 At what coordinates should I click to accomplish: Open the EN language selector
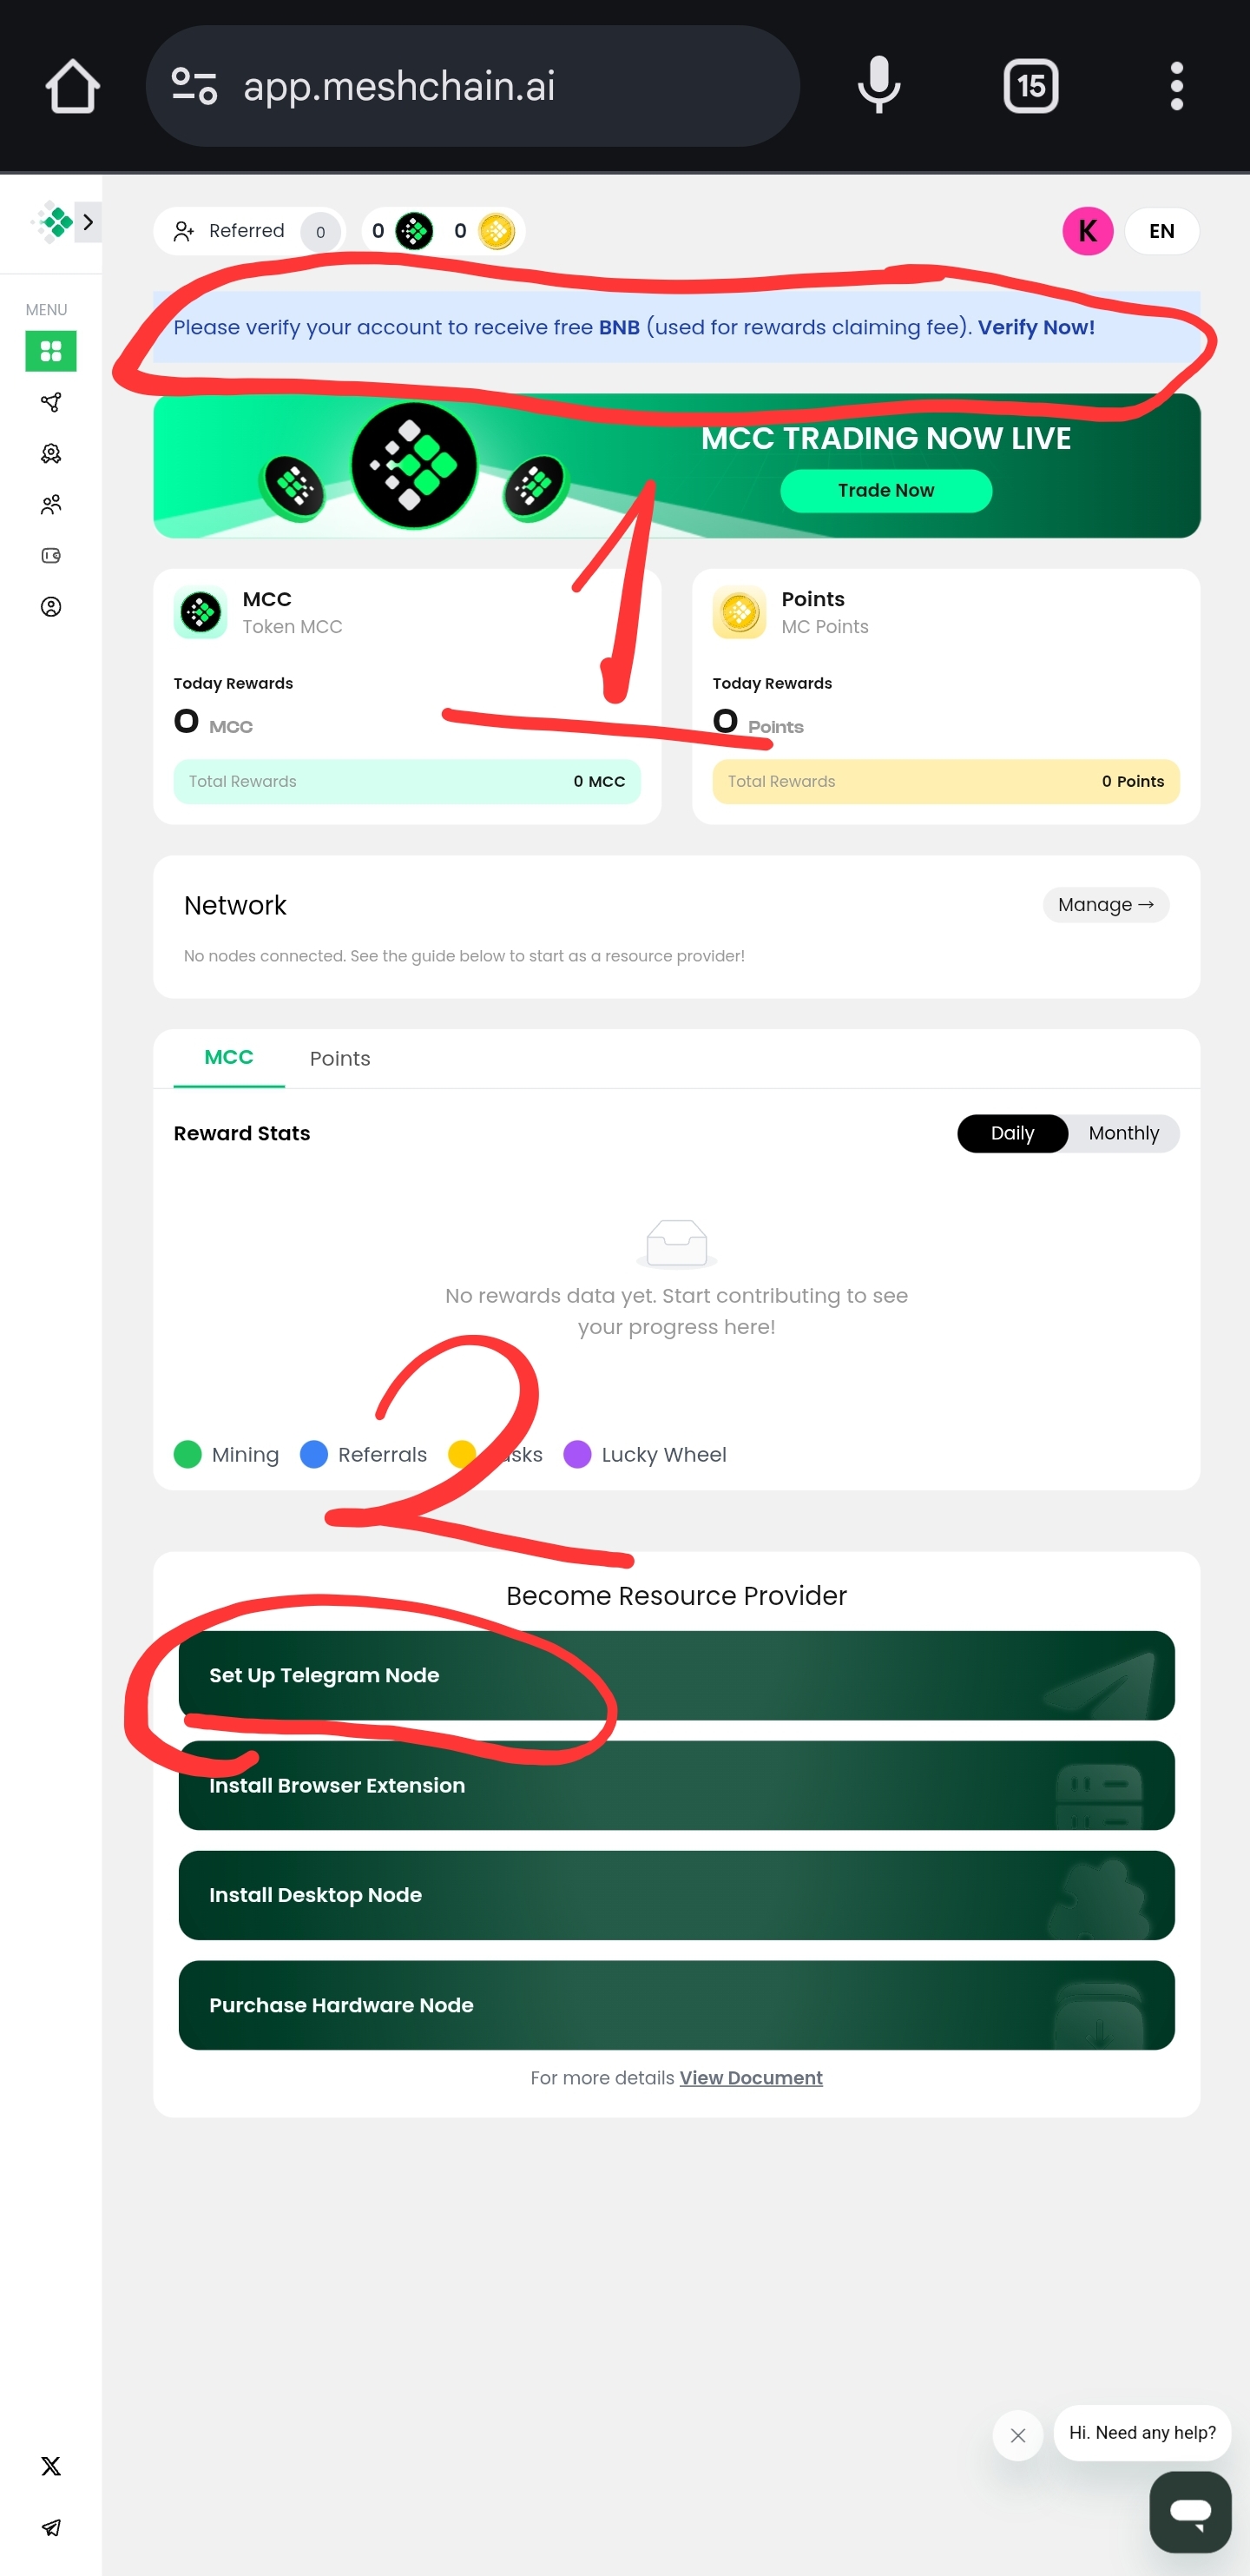pos(1161,231)
